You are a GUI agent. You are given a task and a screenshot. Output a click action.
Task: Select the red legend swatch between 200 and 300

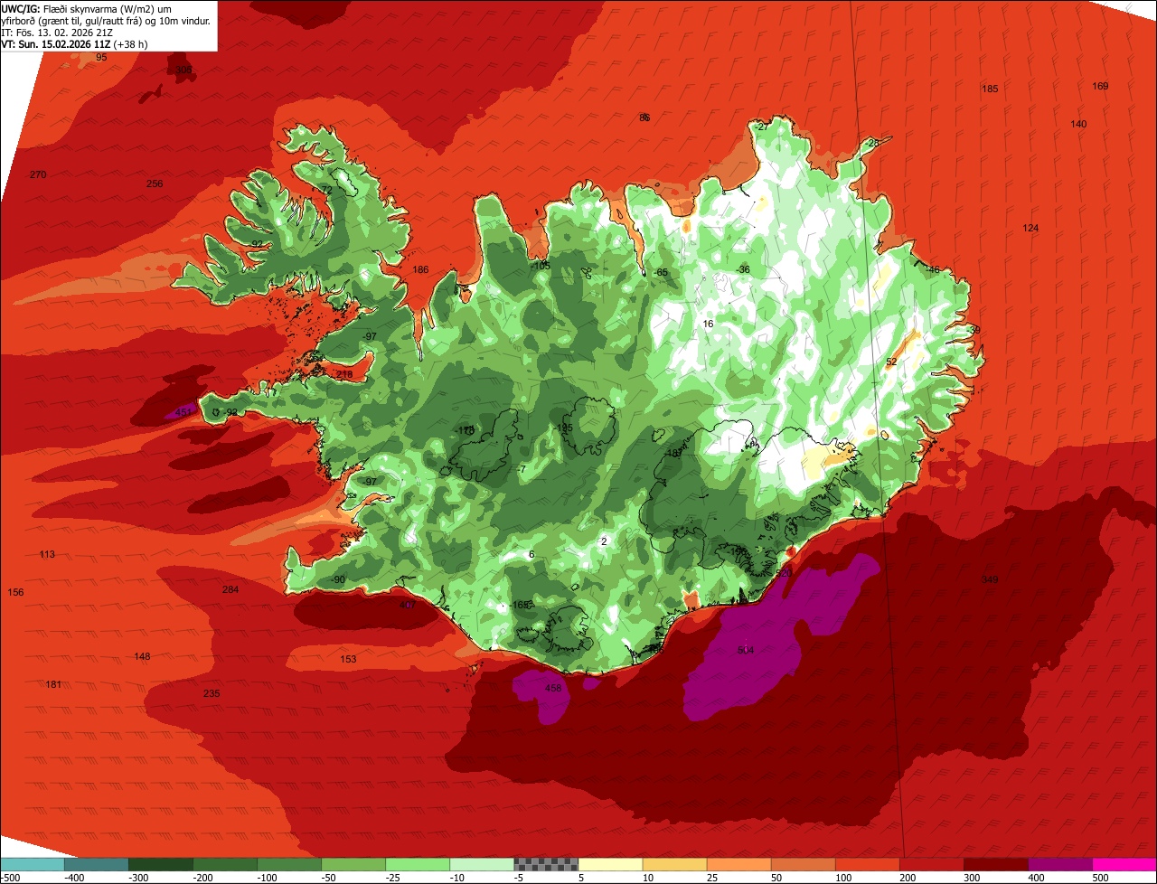932,864
